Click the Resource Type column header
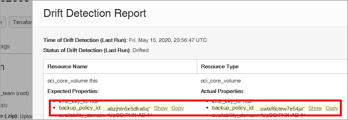 [x=220, y=67]
